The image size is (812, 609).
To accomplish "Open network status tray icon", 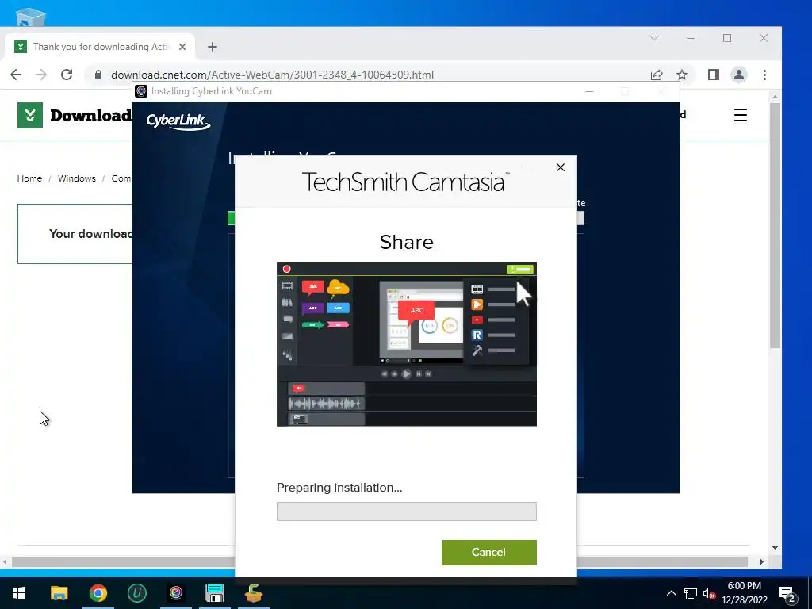I will point(691,593).
